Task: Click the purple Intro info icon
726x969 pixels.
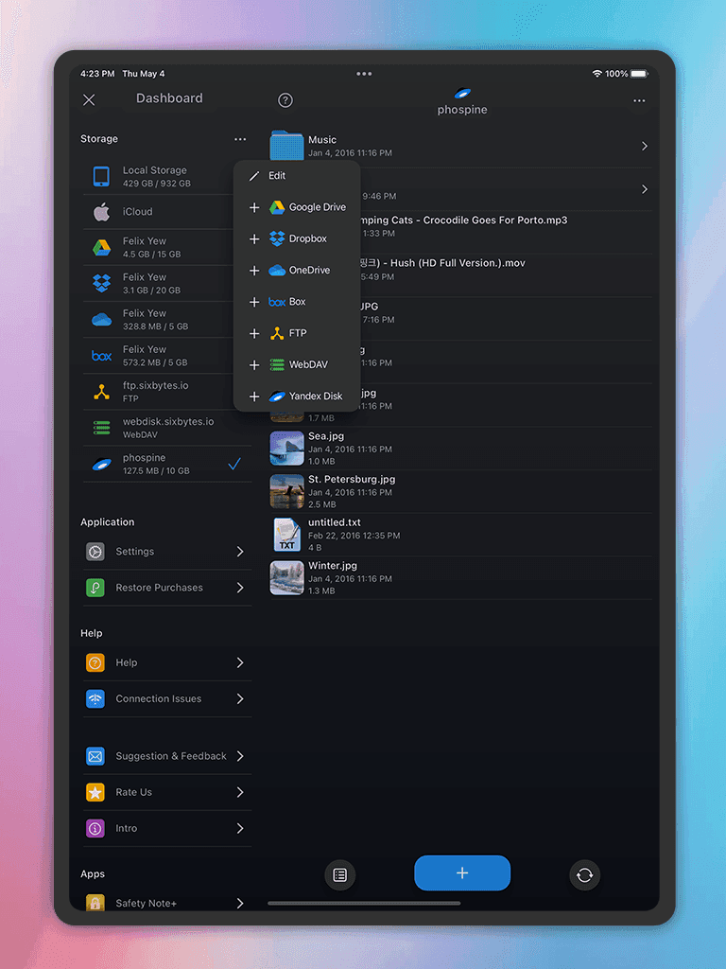Action: click(95, 828)
